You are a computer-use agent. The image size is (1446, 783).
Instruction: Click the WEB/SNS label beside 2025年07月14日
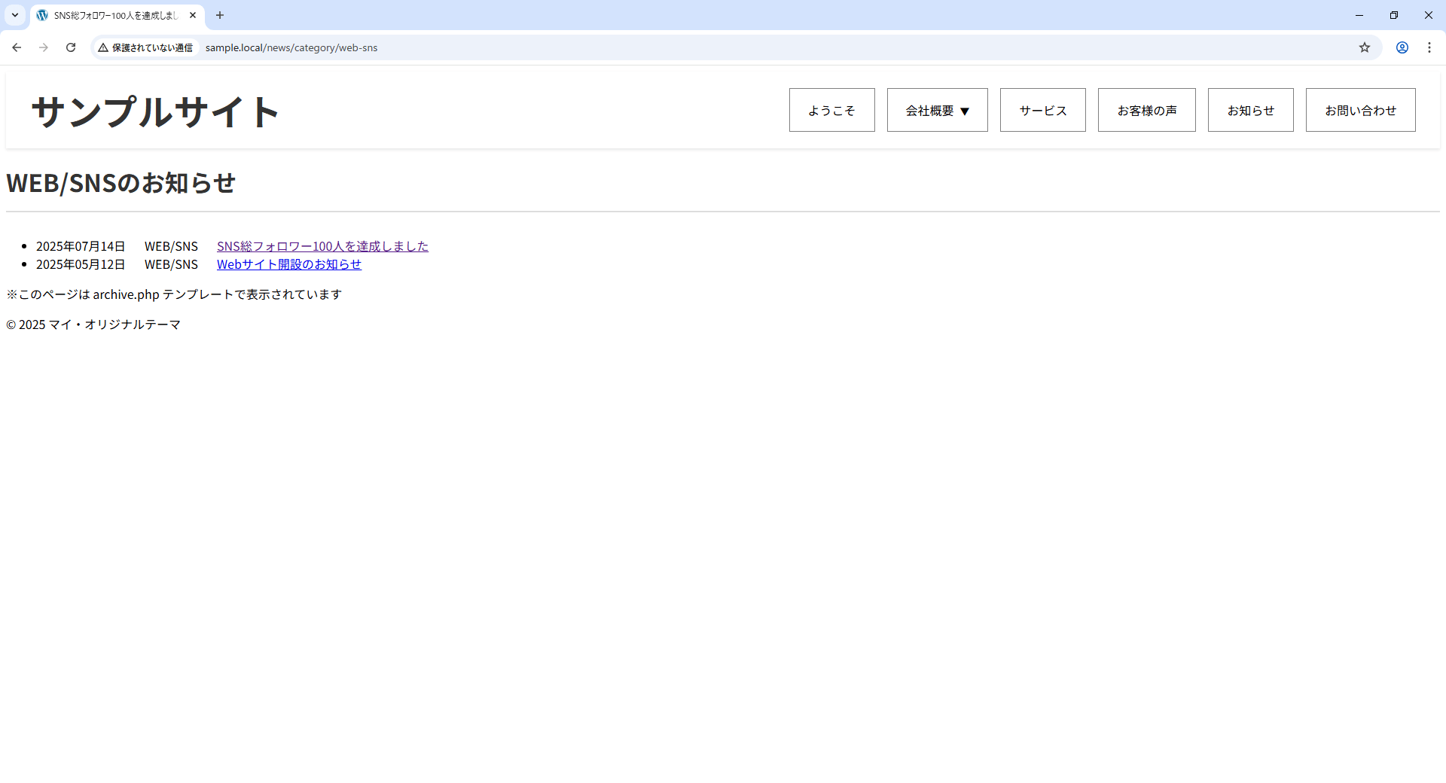click(x=171, y=246)
